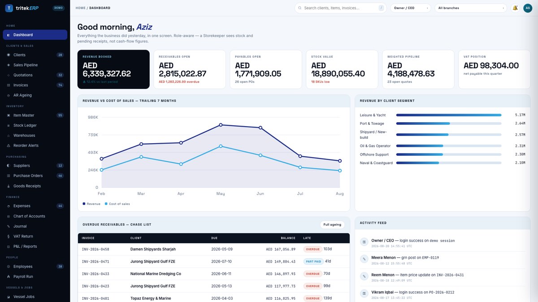The width and height of the screenshot is (538, 302).
Task: Click the Leisure & Yacht segment bar
Action: [449, 115]
